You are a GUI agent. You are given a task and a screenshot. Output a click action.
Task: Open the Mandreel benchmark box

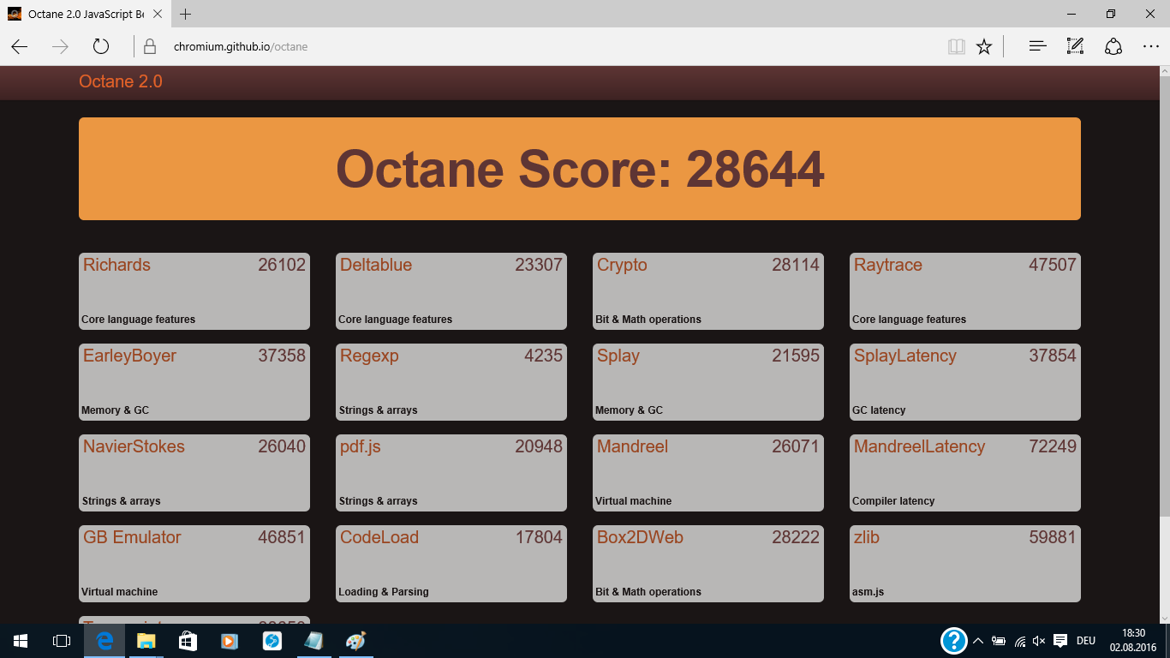[708, 473]
